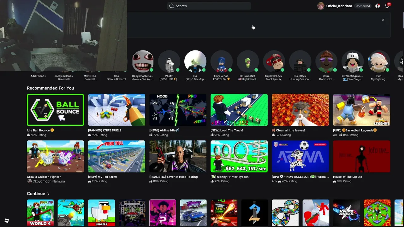
Task: Open the trujillxOnLock friend avatar
Action: [x=274, y=61]
